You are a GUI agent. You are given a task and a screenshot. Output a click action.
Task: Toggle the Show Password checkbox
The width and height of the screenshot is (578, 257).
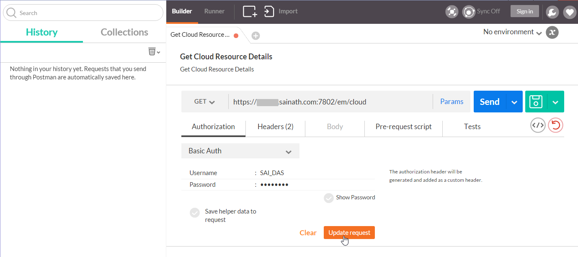tap(329, 198)
